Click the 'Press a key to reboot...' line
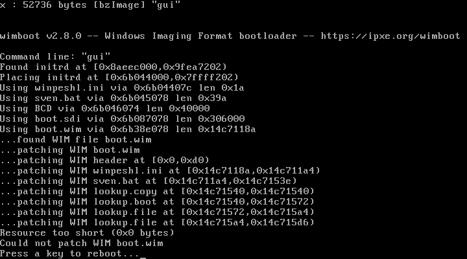Viewport: 467px width, 259px height. (x=69, y=254)
